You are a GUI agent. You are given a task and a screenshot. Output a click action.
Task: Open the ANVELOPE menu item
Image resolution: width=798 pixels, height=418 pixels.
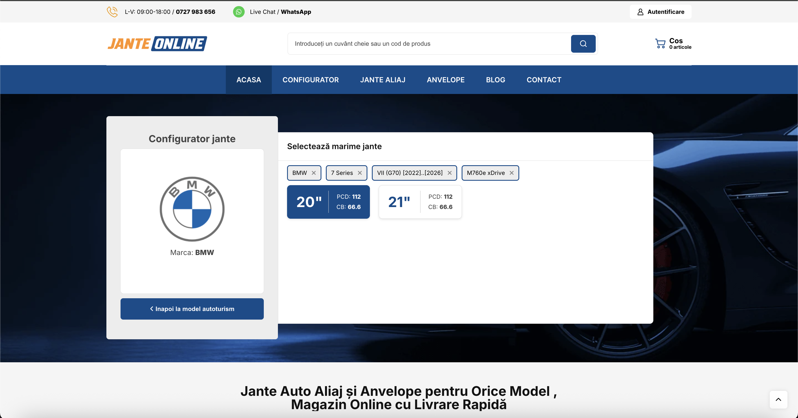point(446,80)
